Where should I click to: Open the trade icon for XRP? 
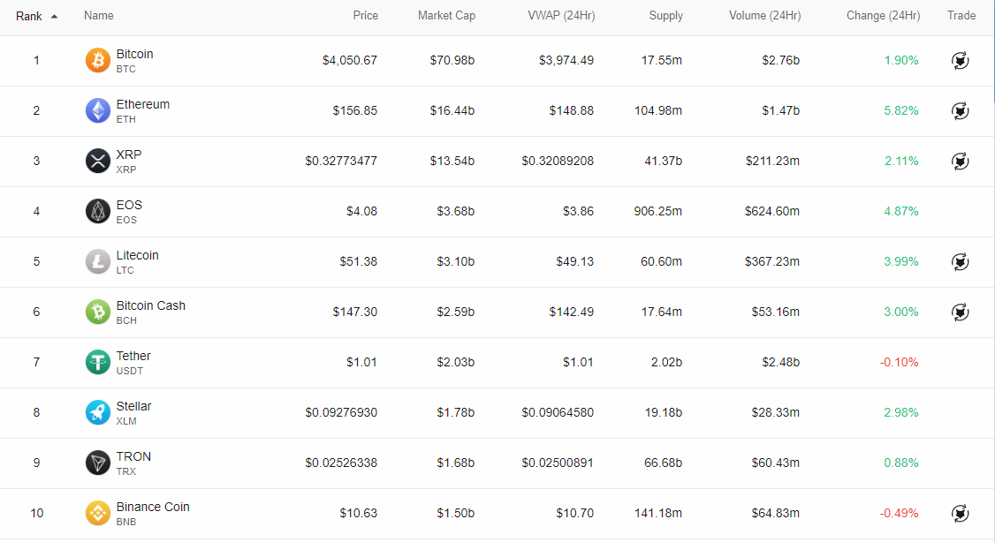[x=961, y=161]
